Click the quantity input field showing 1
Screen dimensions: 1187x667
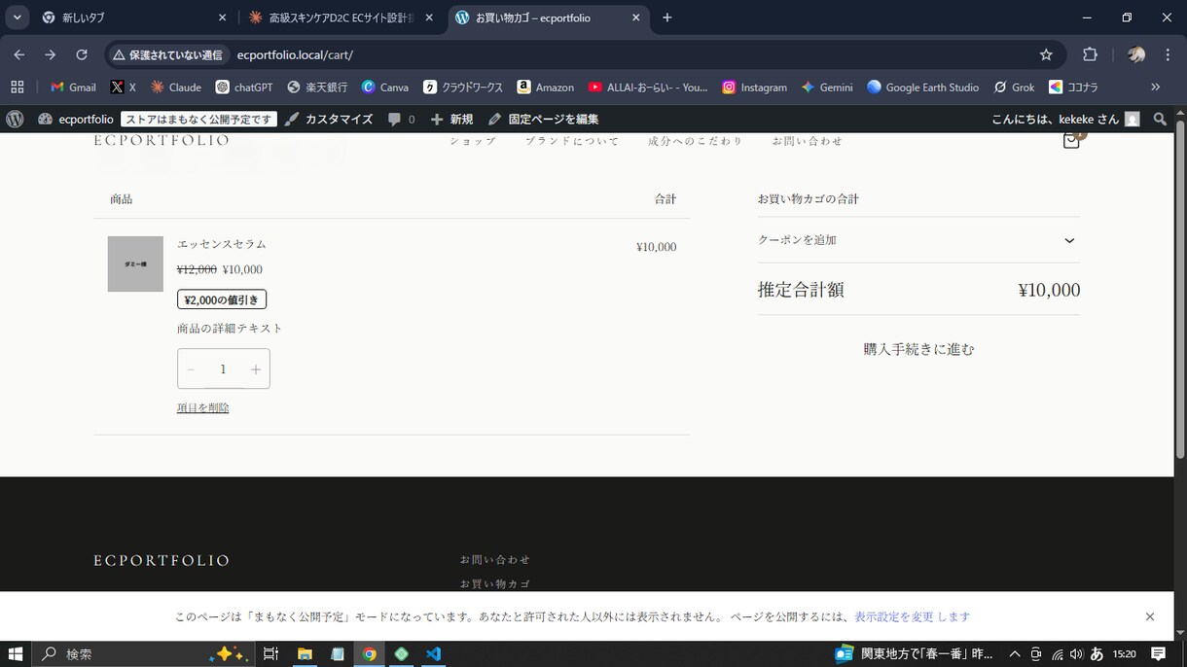(223, 369)
